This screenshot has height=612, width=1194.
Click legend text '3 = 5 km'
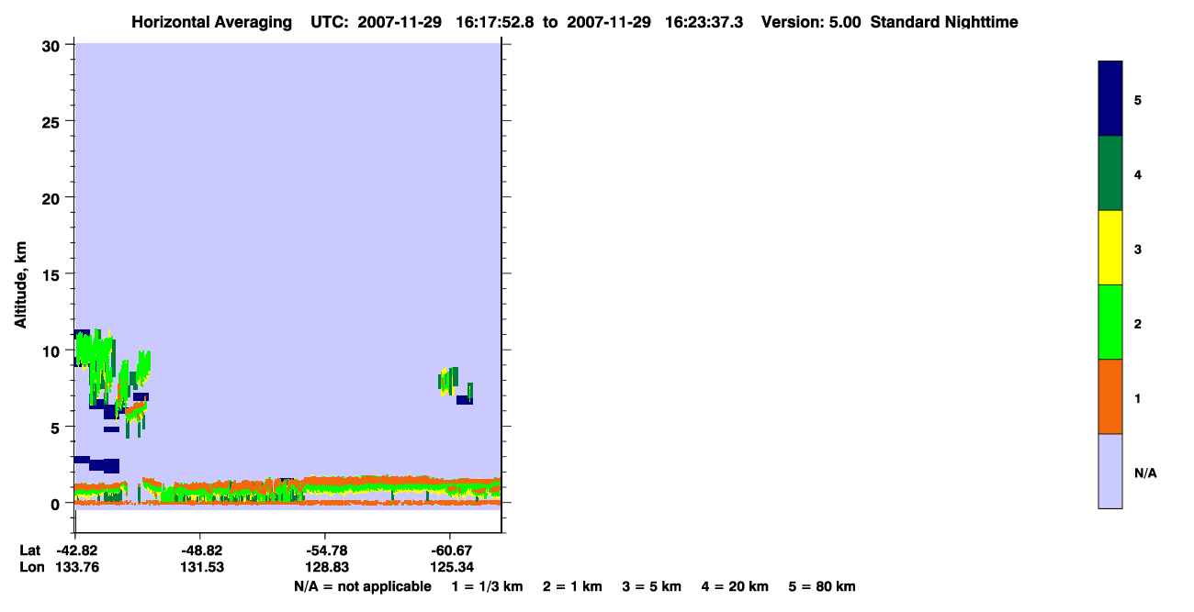pyautogui.click(x=651, y=586)
